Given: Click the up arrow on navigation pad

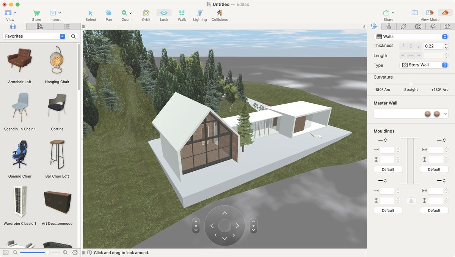Looking at the screenshot, I should pos(224,213).
